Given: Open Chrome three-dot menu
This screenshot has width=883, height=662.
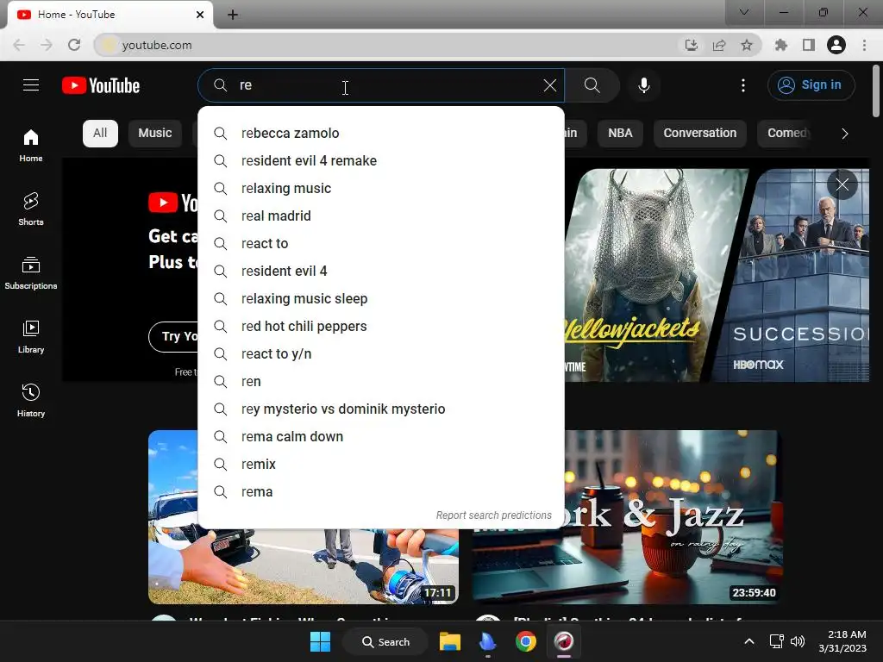Looking at the screenshot, I should 864,45.
